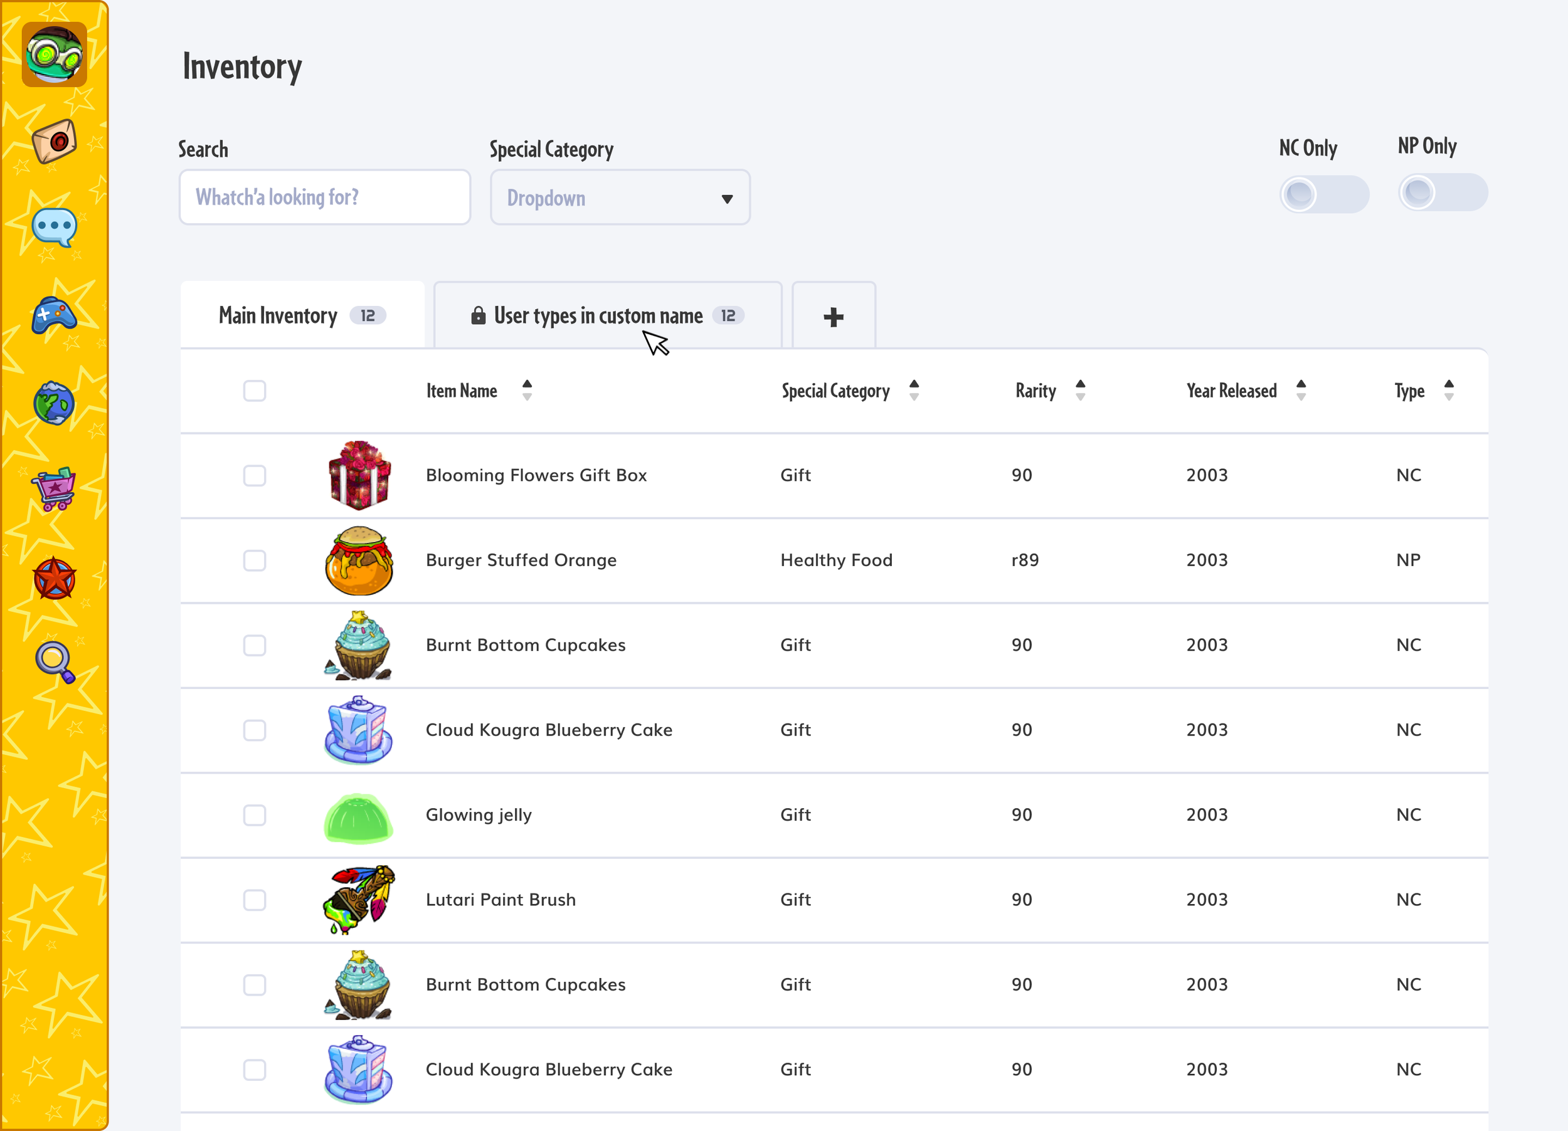Sort by the Rarity column arrows

1080,391
